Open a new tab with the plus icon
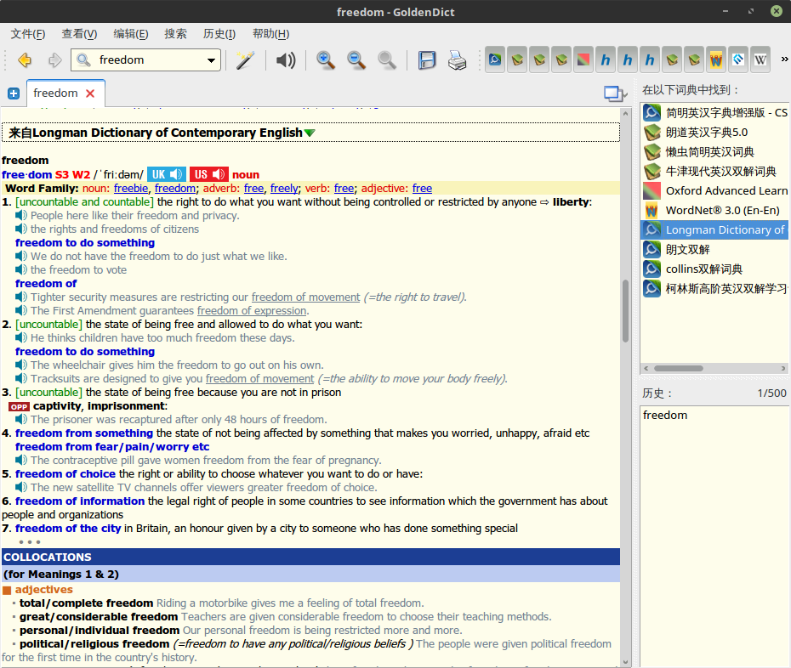791x668 pixels. point(13,93)
